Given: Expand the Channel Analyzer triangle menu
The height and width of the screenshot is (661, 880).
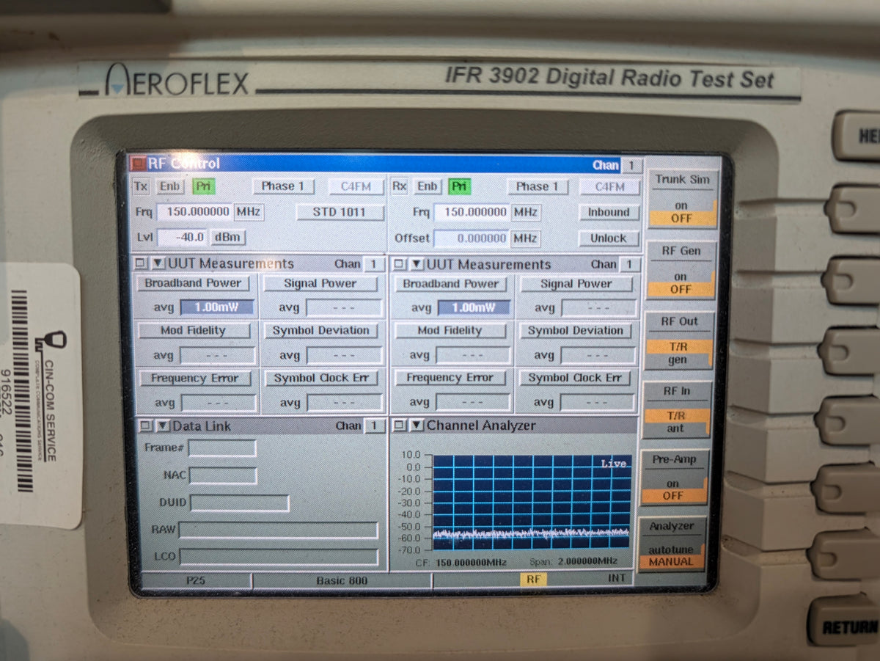Looking at the screenshot, I should [x=416, y=426].
